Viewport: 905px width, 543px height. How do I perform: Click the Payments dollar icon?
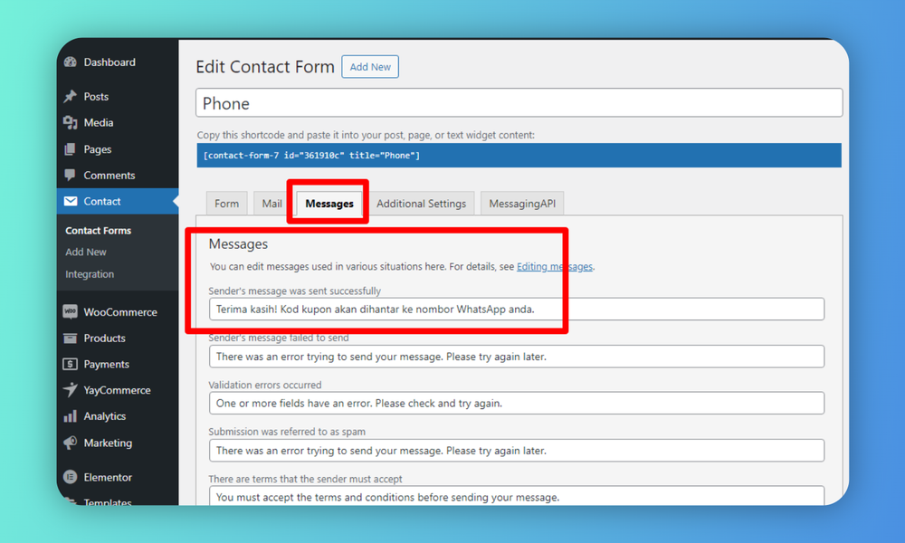coord(71,364)
